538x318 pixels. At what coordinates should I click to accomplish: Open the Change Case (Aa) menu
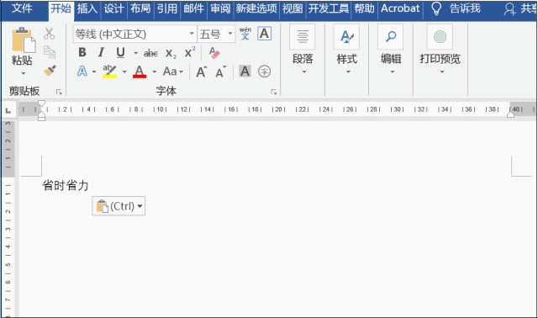[x=172, y=72]
